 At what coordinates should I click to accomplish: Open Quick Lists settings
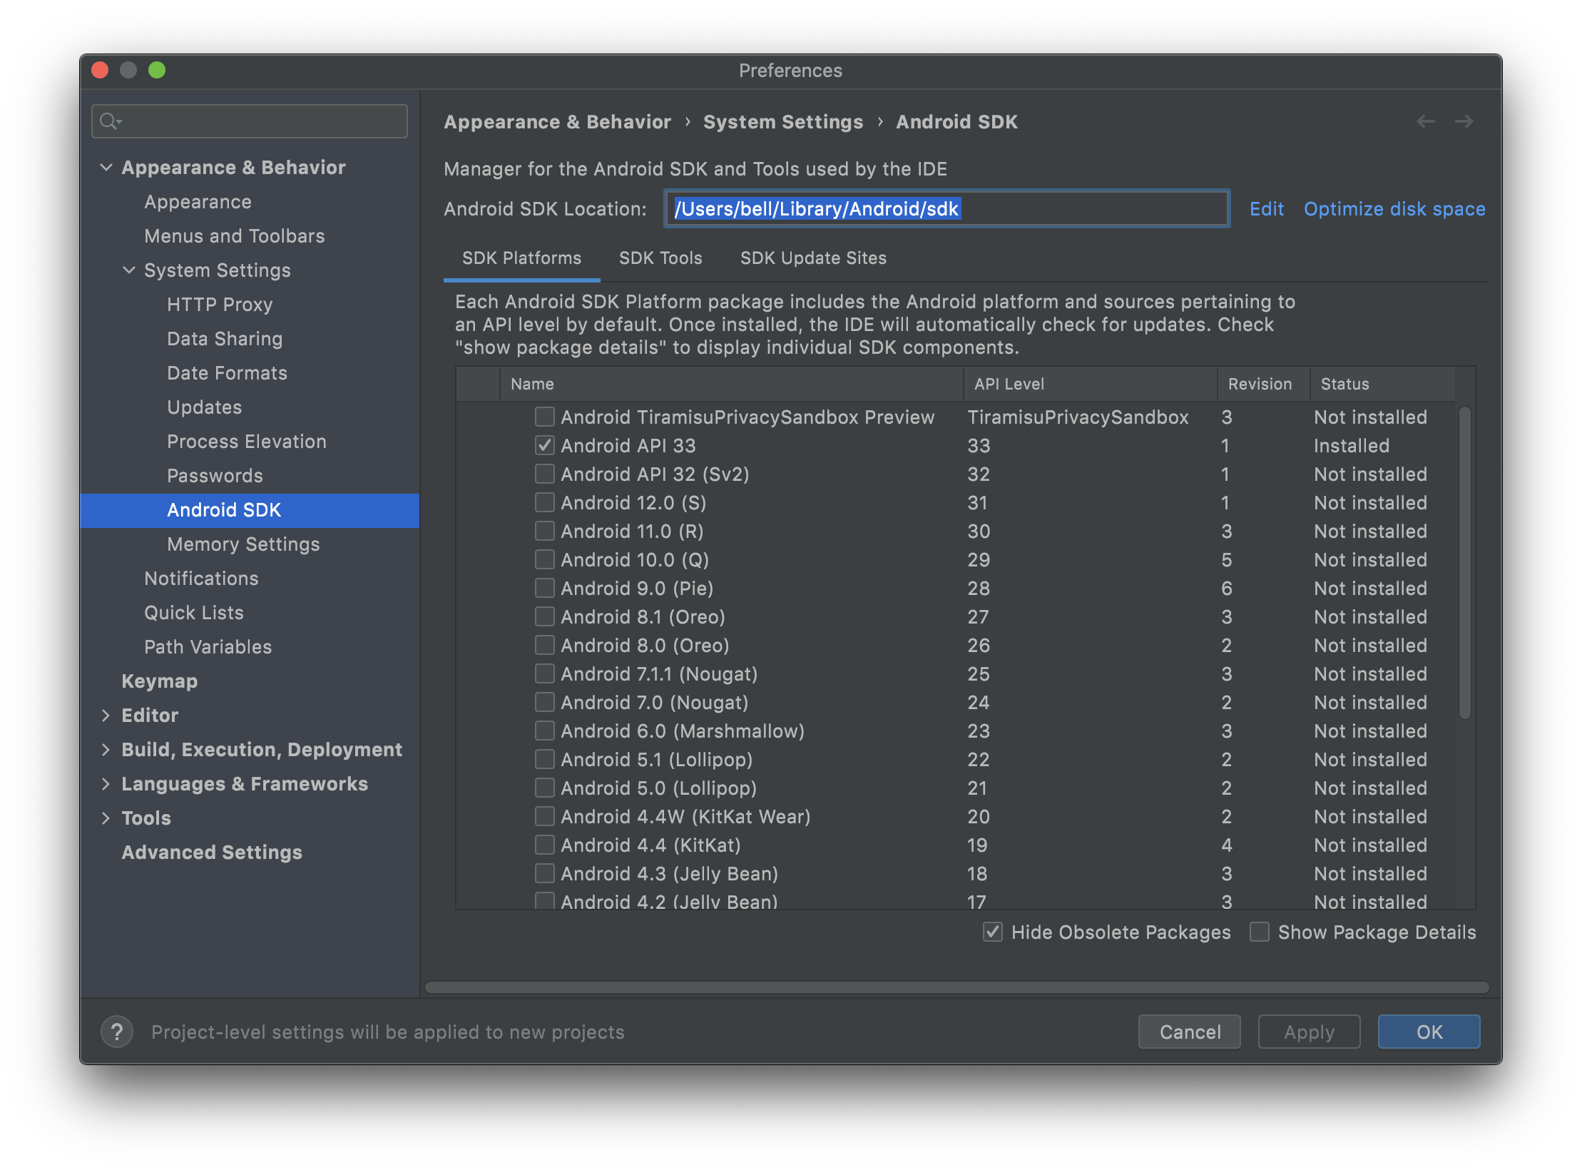[x=193, y=613]
